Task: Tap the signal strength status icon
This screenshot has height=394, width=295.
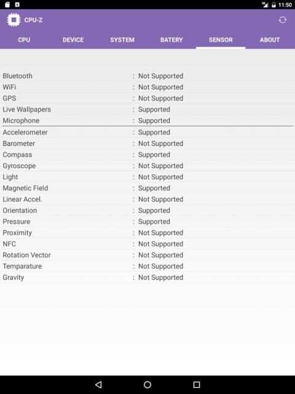Action: pos(265,4)
